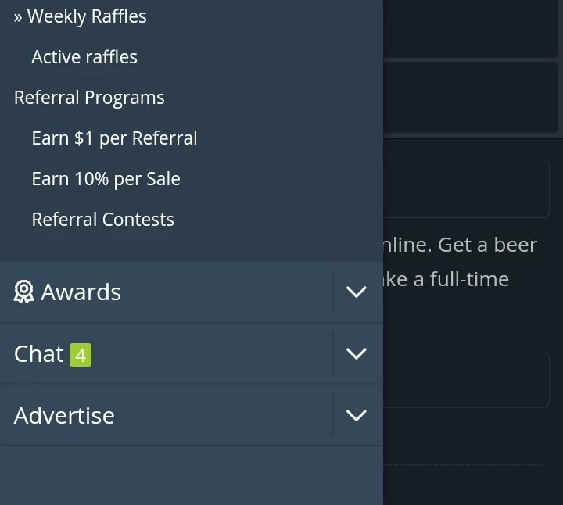Open the Weekly Raffles menu entry

pyautogui.click(x=87, y=16)
